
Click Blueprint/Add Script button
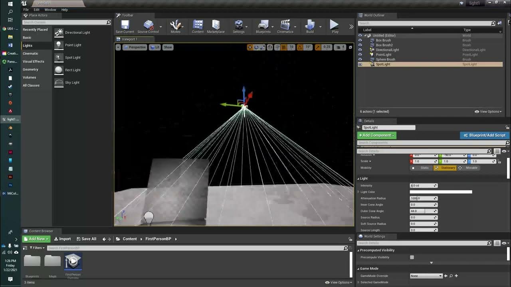pyautogui.click(x=485, y=135)
